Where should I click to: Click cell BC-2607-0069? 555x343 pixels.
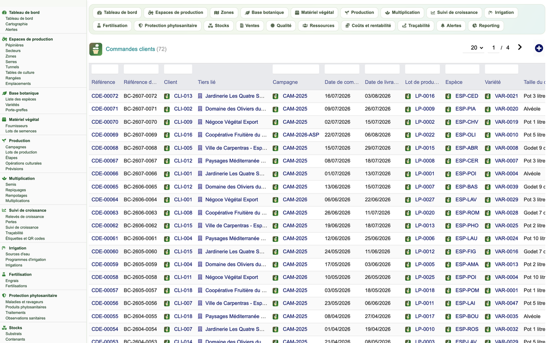[140, 135]
